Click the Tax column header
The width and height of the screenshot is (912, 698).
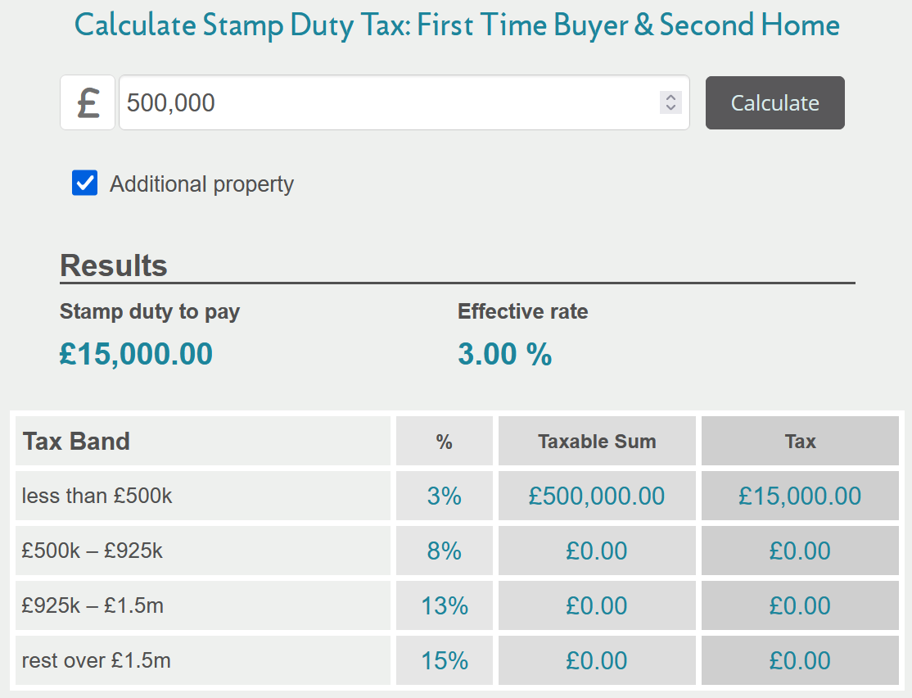800,441
